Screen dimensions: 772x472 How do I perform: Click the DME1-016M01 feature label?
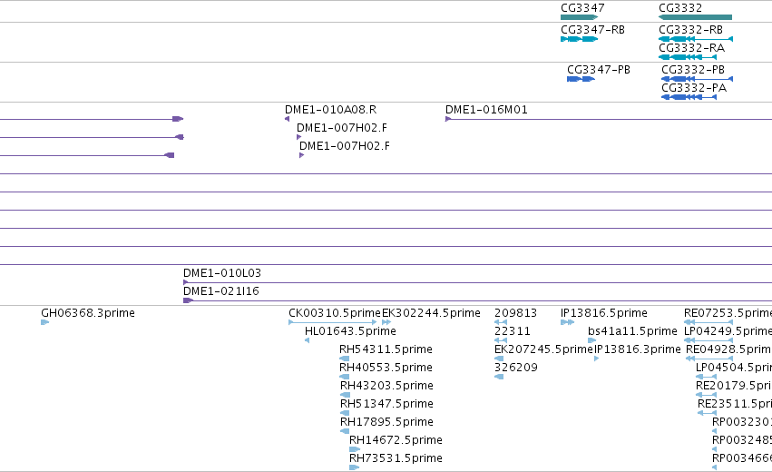(486, 110)
